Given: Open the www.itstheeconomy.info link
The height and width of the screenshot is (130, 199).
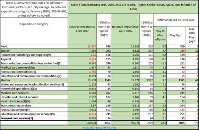Looking at the screenshot, I should 99,128.
